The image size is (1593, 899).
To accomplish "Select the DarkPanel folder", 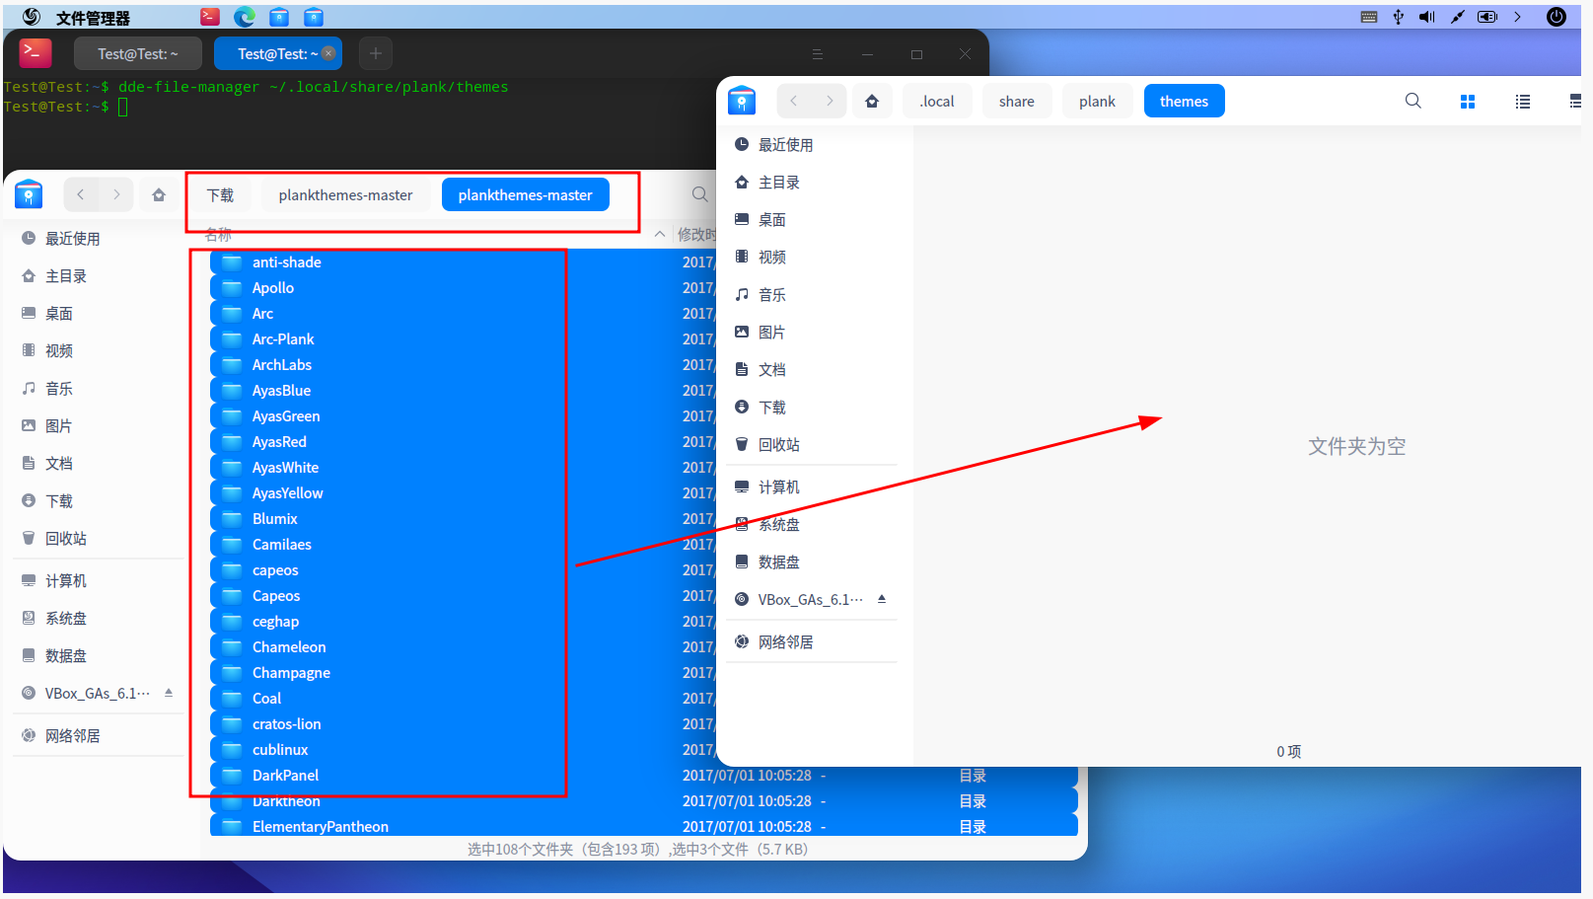I will (643, 776).
